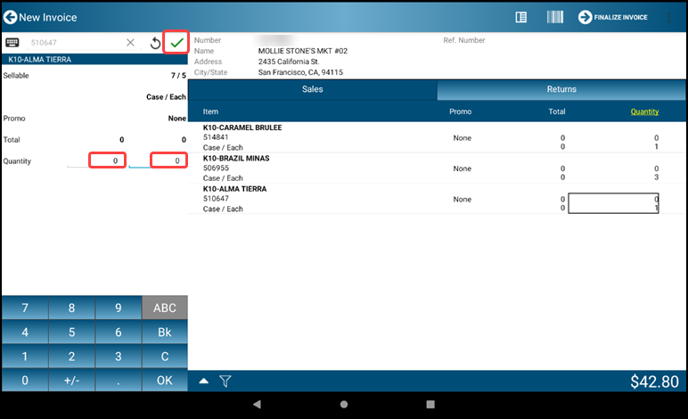Tap Android recent apps button
Screen dimensions: 688x419
click(430, 404)
